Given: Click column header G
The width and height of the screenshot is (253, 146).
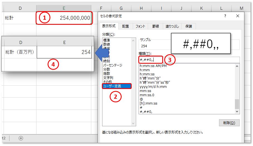Looking at the screenshot, I should (121, 8).
